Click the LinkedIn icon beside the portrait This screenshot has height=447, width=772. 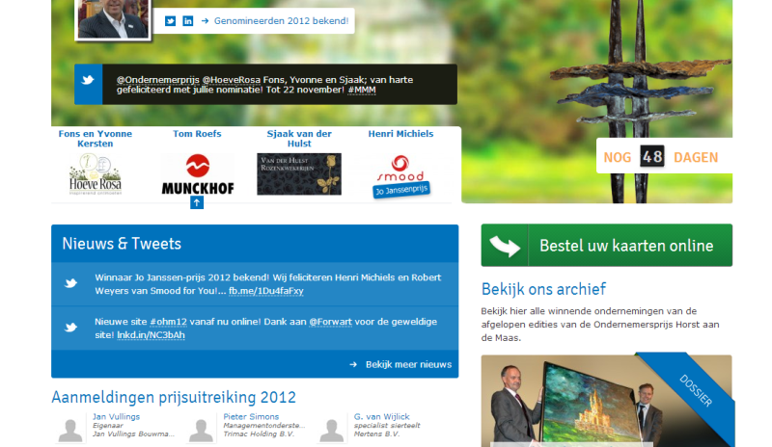188,20
